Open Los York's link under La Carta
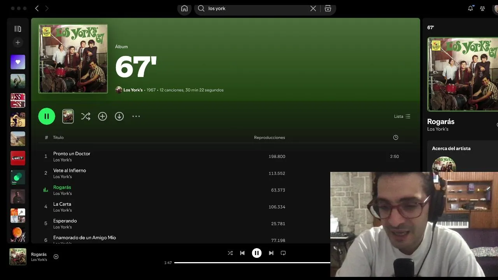The image size is (498, 280). click(62, 210)
